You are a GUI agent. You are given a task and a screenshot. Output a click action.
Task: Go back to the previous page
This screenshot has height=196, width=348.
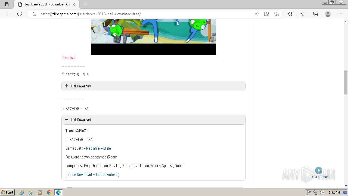pyautogui.click(x=8, y=14)
